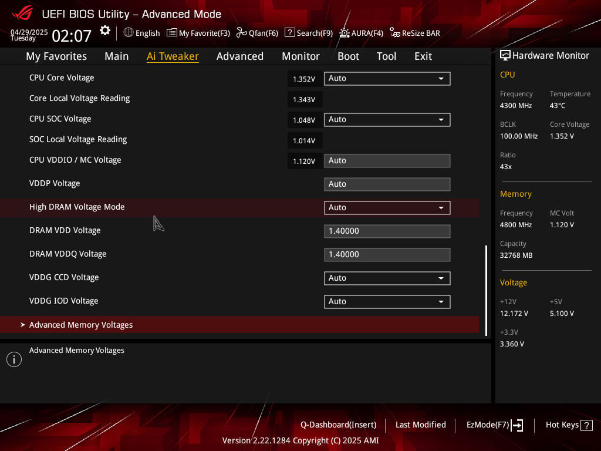Screen dimensions: 601x451
Task: Select the Ai Tweaker tab
Action: (x=173, y=56)
